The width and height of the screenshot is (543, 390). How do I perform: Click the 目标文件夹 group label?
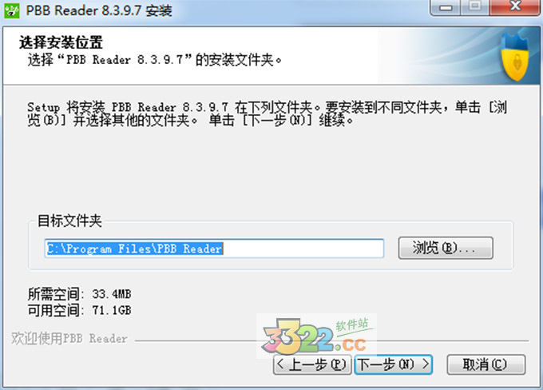coord(69,221)
